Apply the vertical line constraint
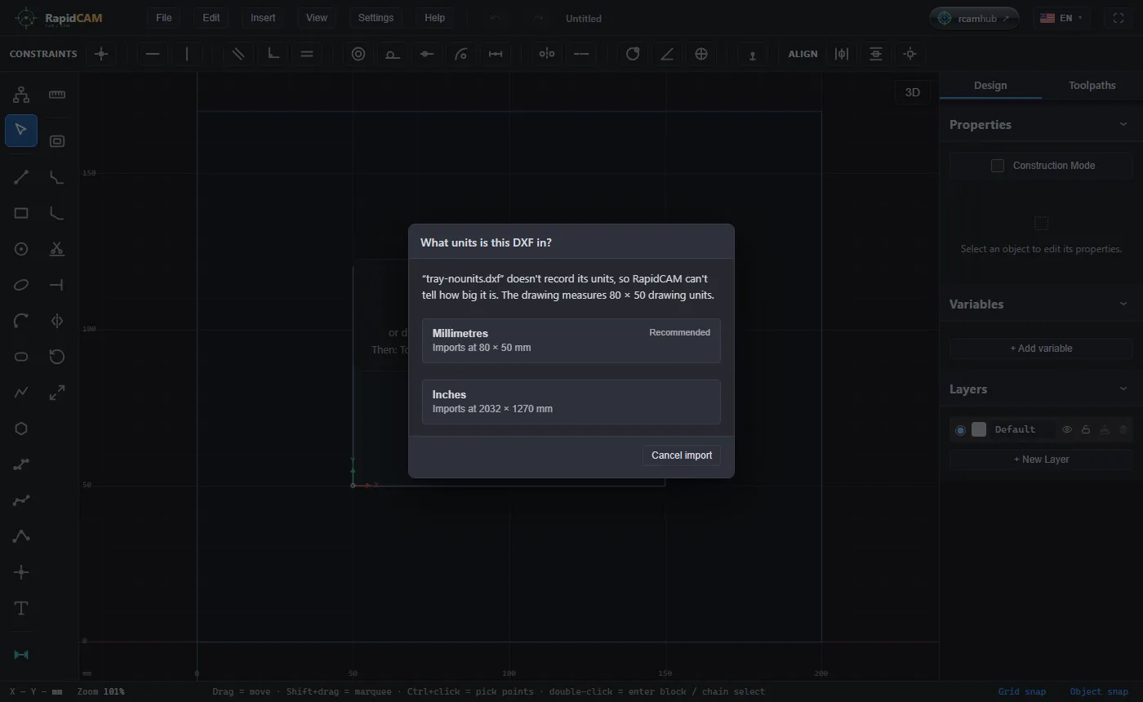Image resolution: width=1143 pixels, height=702 pixels. tap(187, 54)
